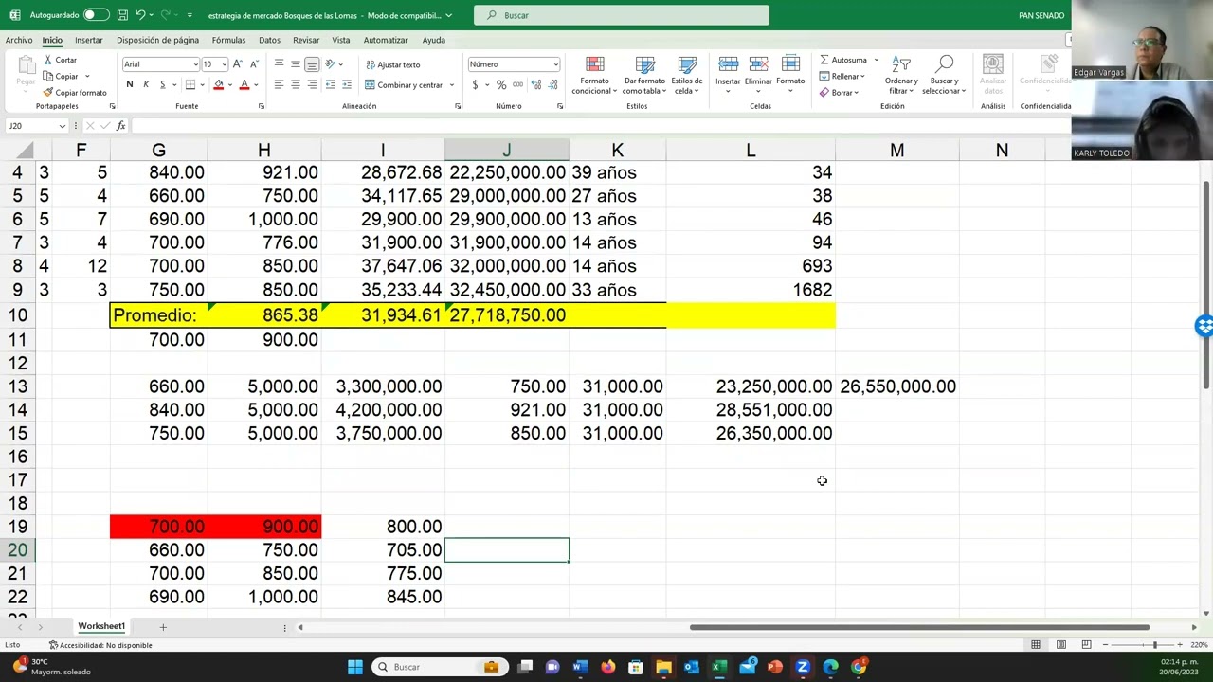The width and height of the screenshot is (1213, 682).
Task: Click the insert function fx icon
Action: tap(120, 126)
